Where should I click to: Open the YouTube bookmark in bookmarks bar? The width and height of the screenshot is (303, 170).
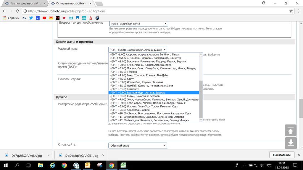point(44,18)
